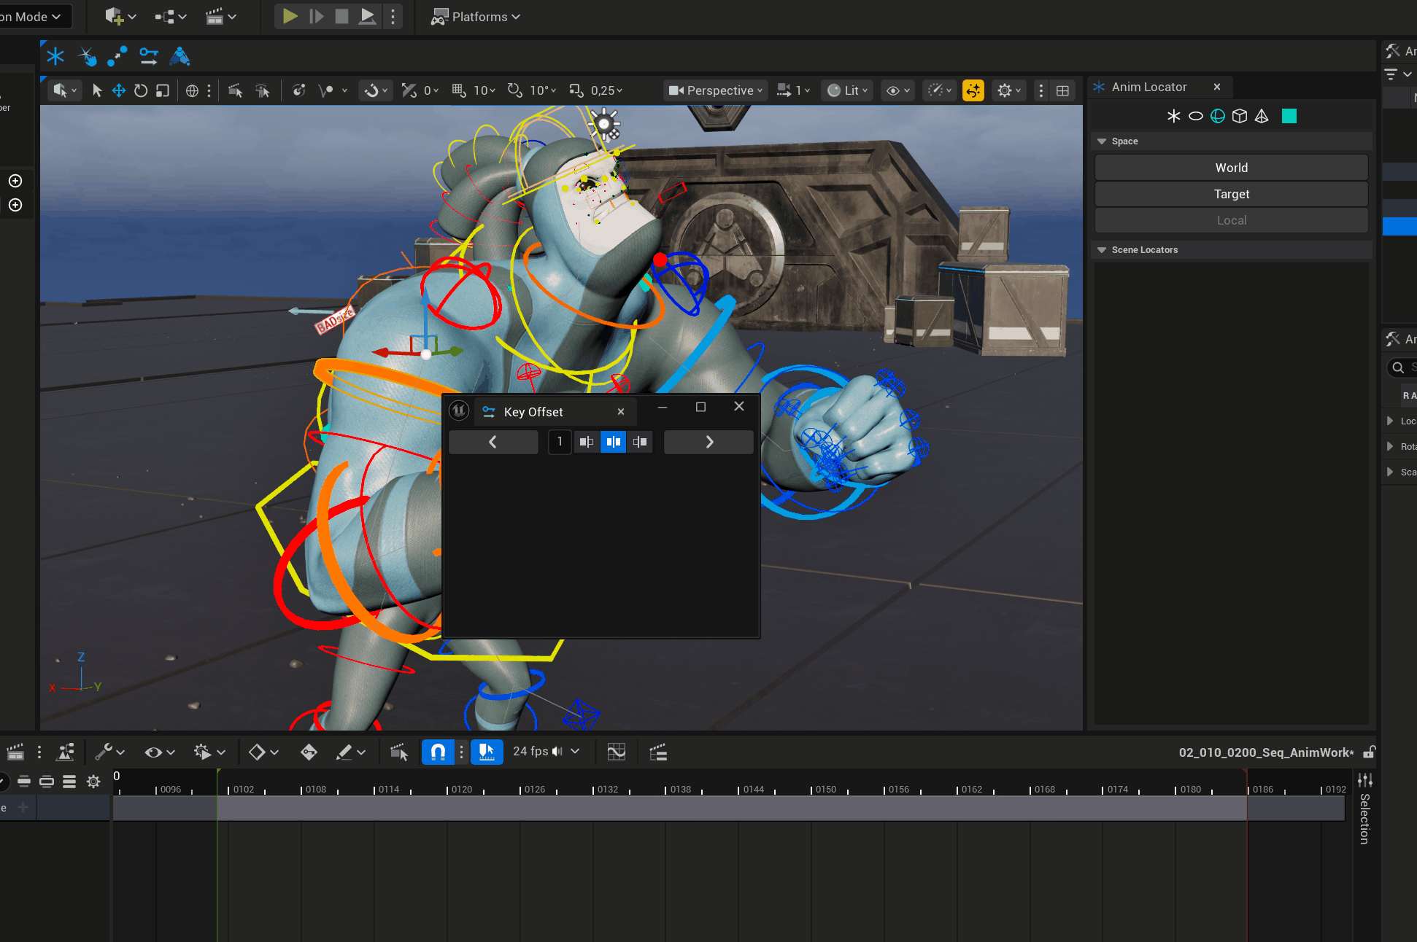Click the orange realtime override viewport icon
Screen dimensions: 1417x942
[x=973, y=90]
